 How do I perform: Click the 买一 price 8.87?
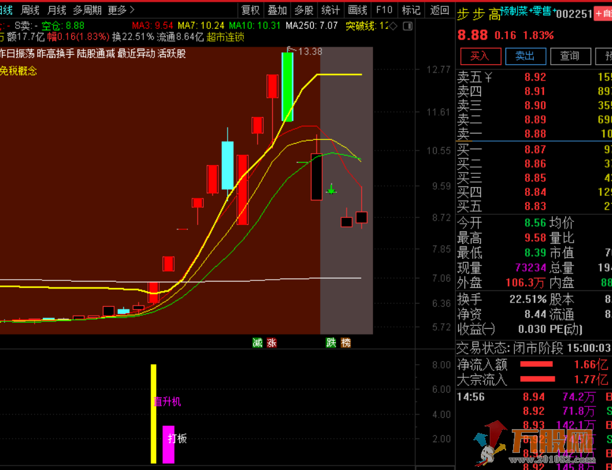(x=534, y=150)
